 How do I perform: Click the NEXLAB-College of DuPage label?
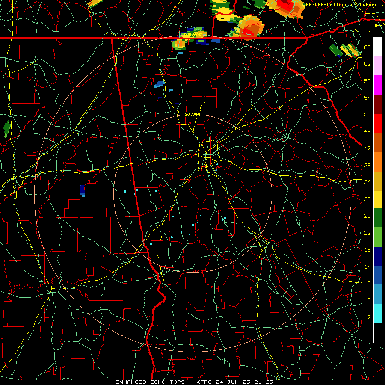[344, 5]
